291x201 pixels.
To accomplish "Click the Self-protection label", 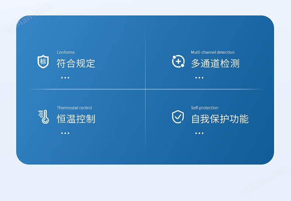I will pos(205,108).
